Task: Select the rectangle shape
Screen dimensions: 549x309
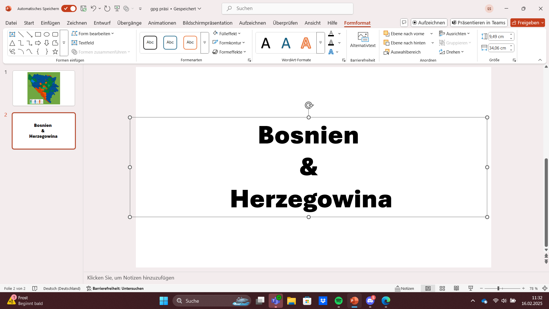Action: point(38,34)
